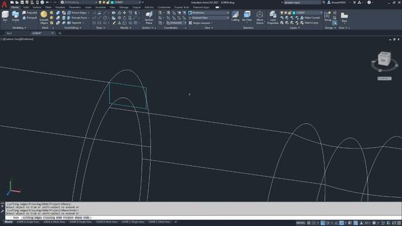
Task: Click Extract Edges in Solid Editing
Action: click(x=77, y=13)
